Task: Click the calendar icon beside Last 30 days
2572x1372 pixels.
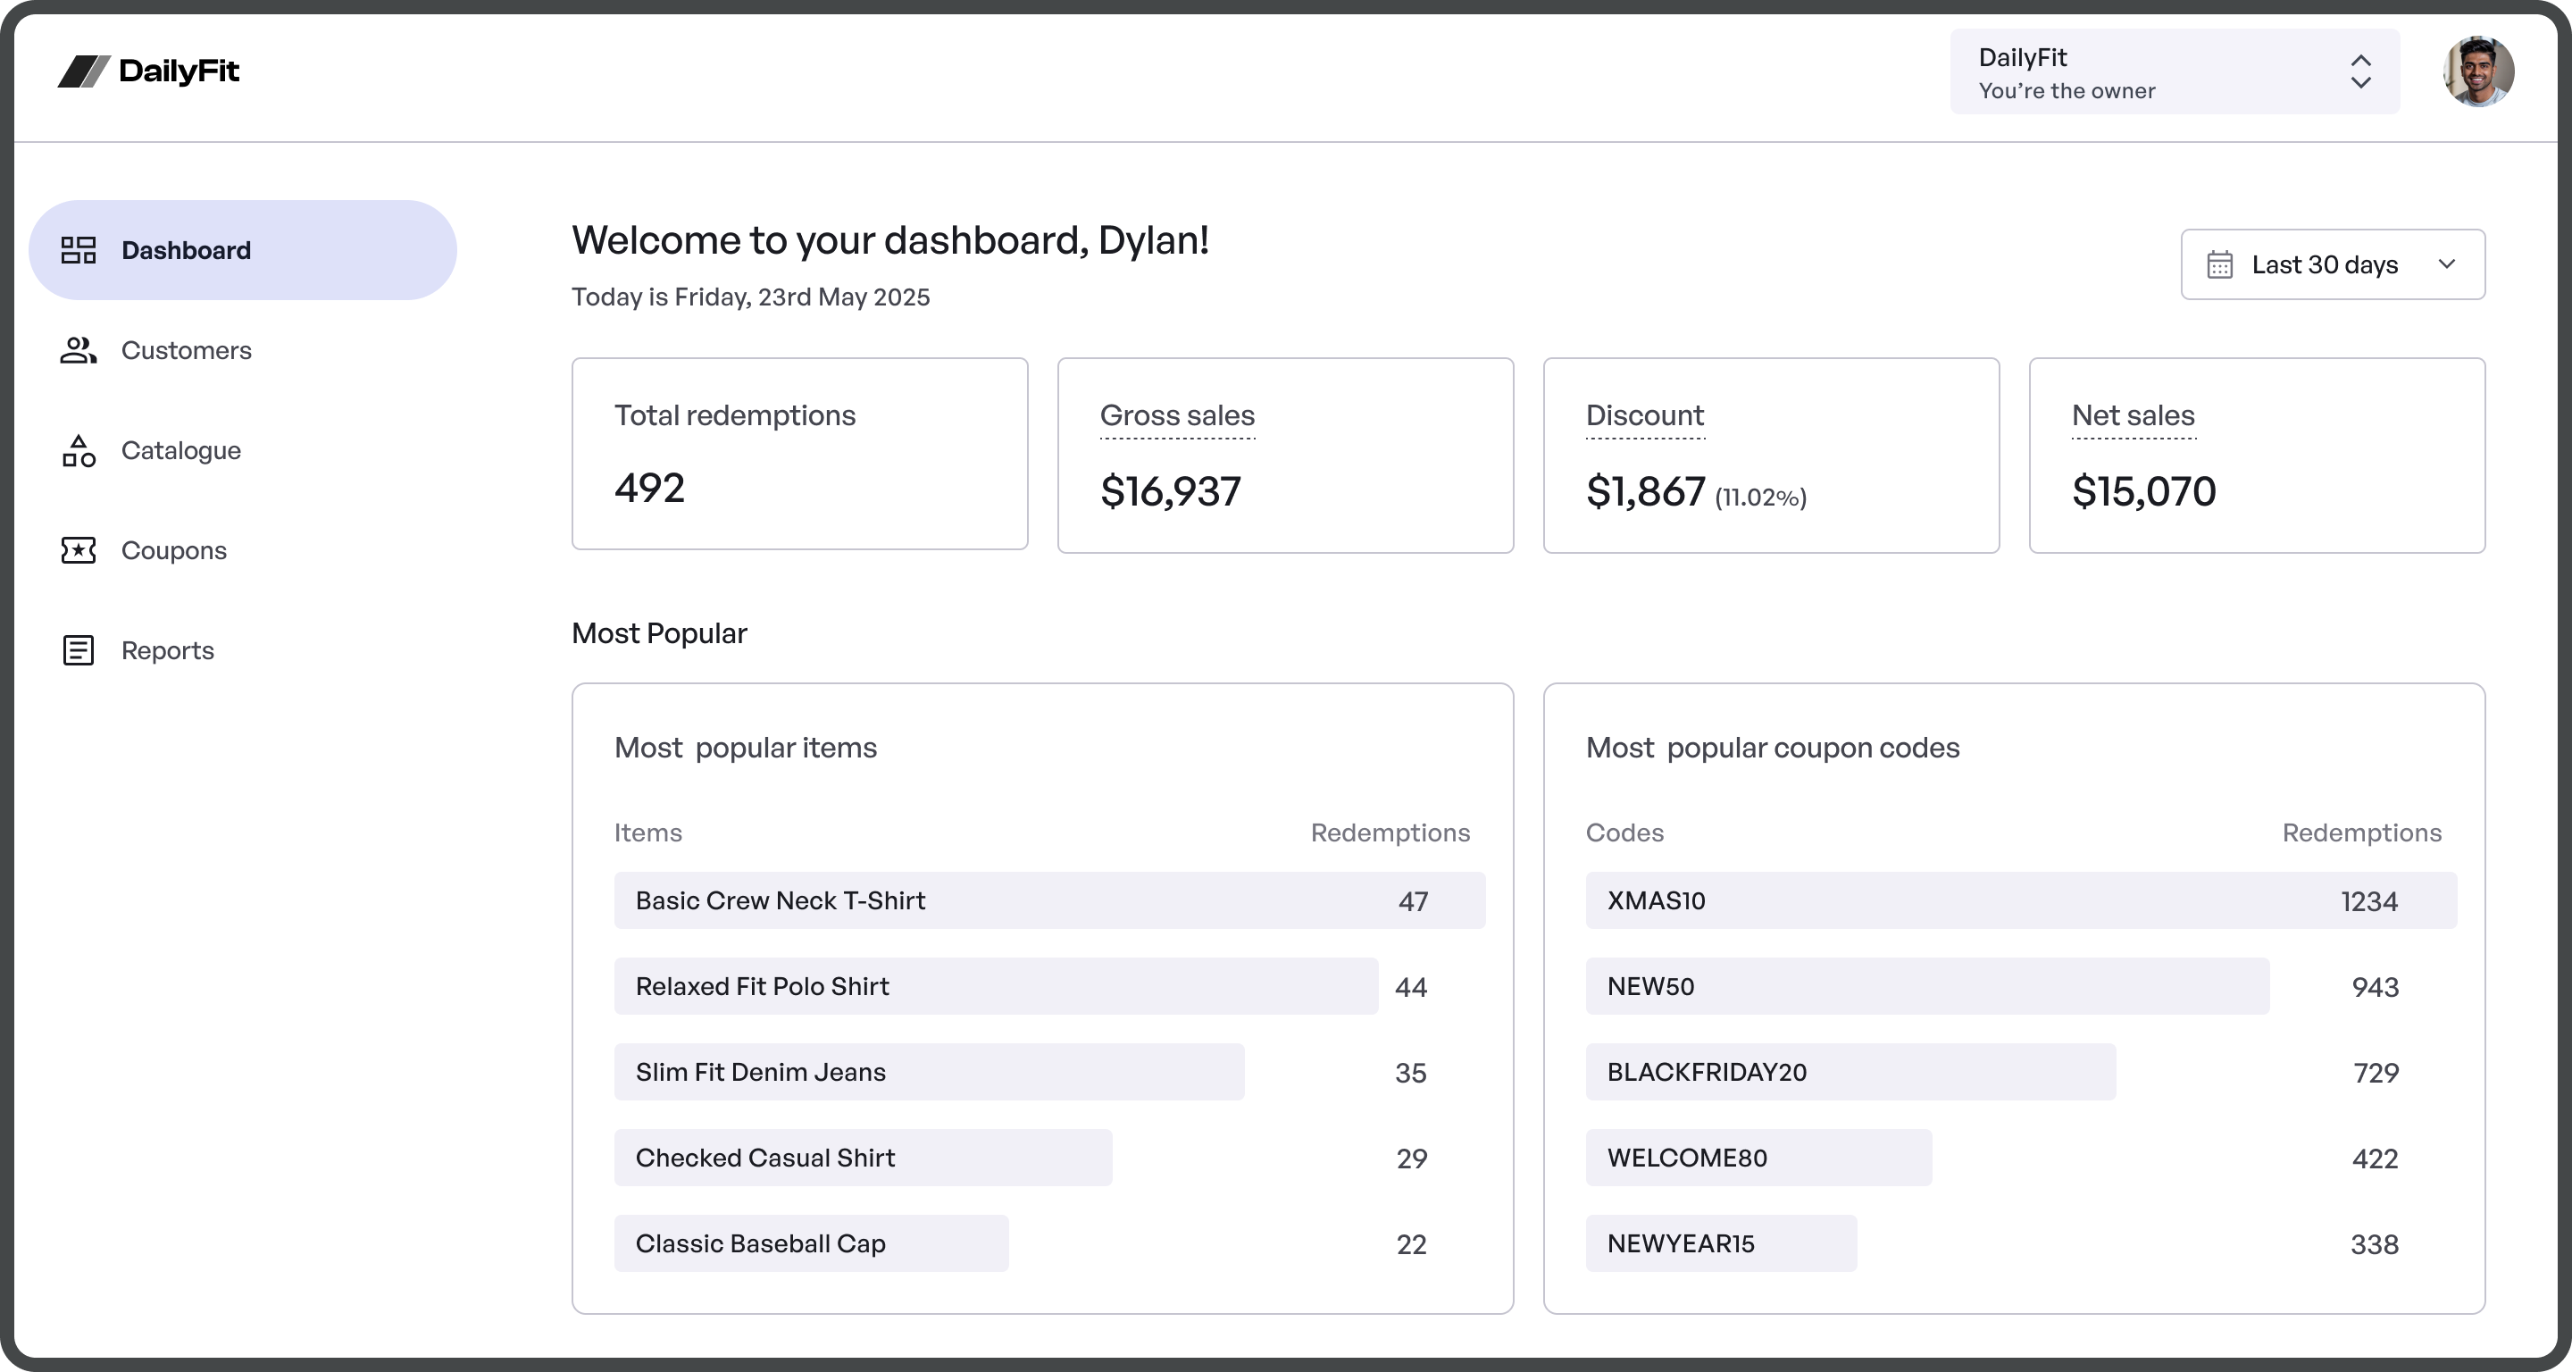Action: (x=2218, y=264)
